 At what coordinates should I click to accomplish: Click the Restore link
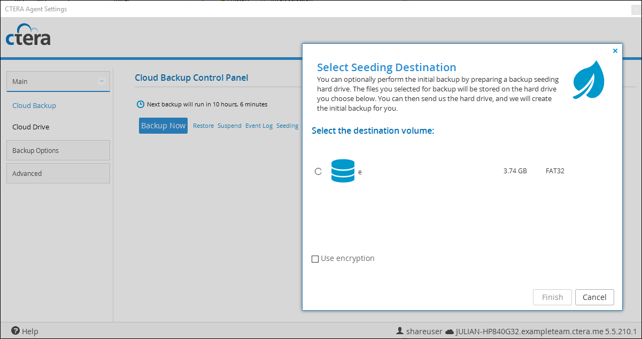tap(203, 126)
